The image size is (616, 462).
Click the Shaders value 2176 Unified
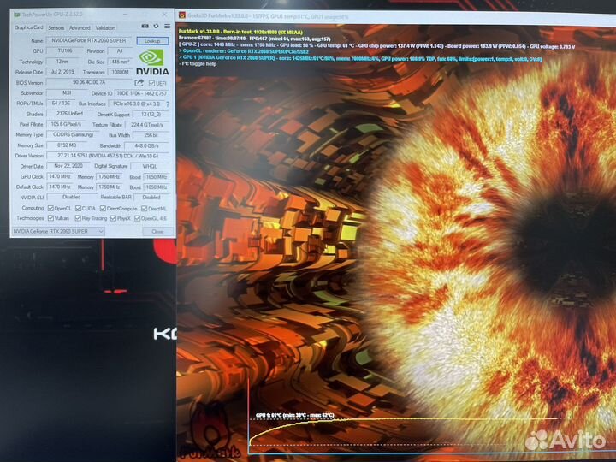(x=69, y=114)
